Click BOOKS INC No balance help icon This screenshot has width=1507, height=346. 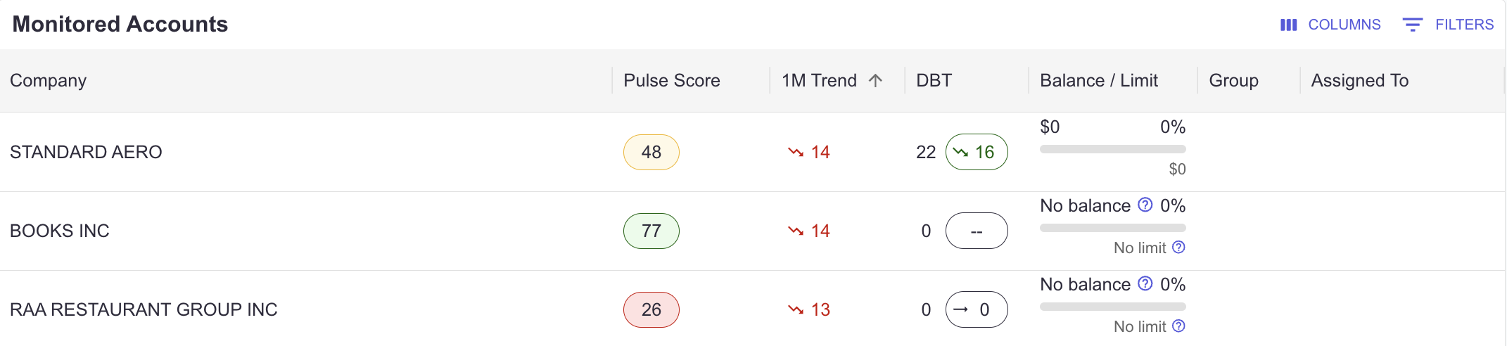1145,205
